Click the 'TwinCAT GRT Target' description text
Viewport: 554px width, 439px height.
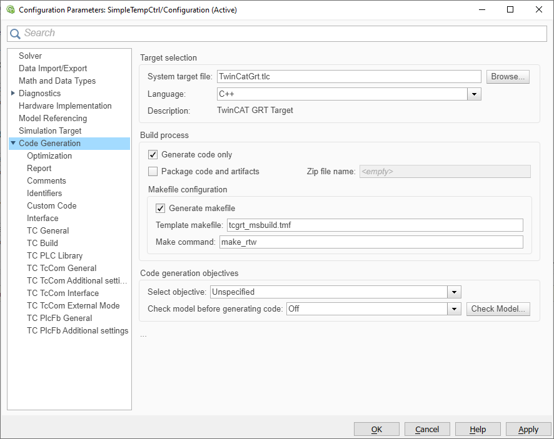[x=255, y=111]
